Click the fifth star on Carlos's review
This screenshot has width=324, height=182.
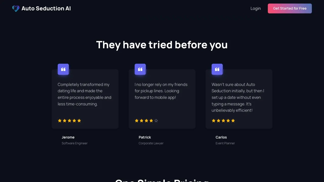pos(233,121)
